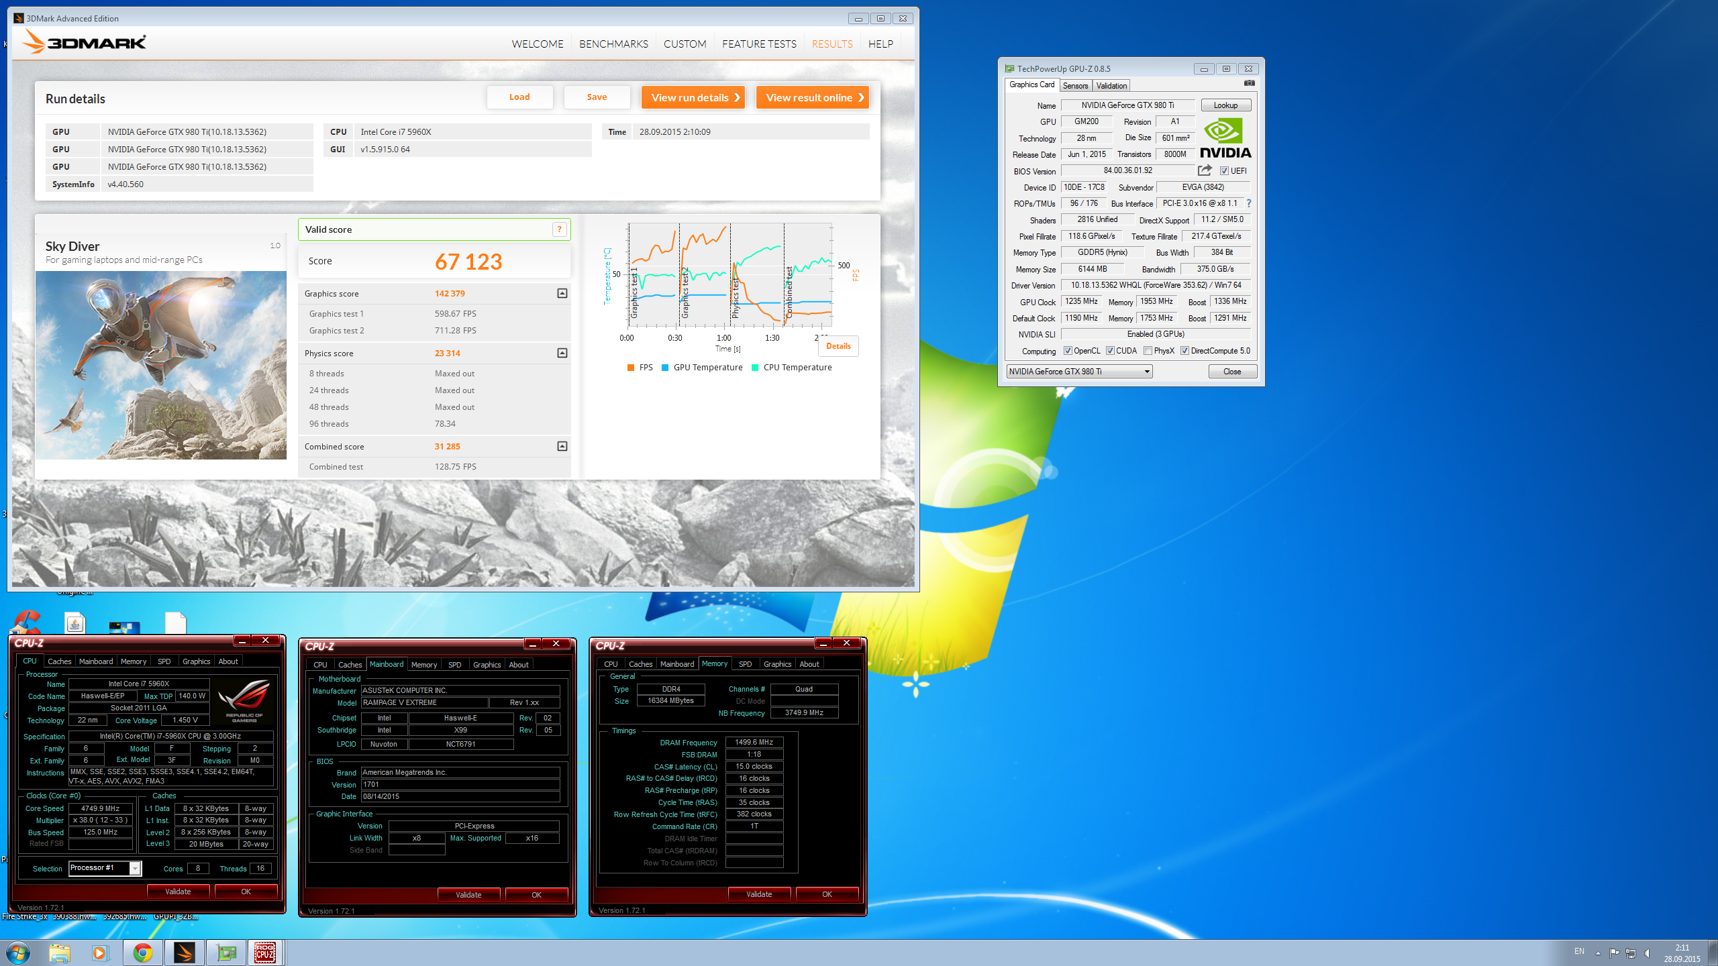Open the Windows Start menu orb

click(17, 953)
